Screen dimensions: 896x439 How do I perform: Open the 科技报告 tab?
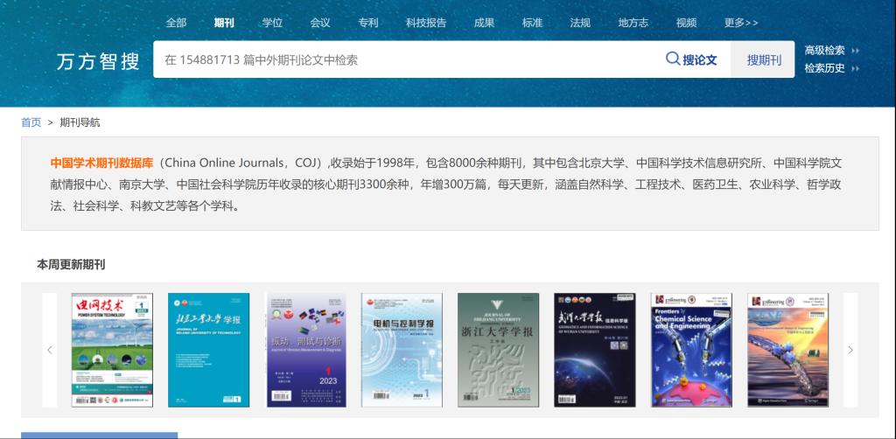[426, 23]
